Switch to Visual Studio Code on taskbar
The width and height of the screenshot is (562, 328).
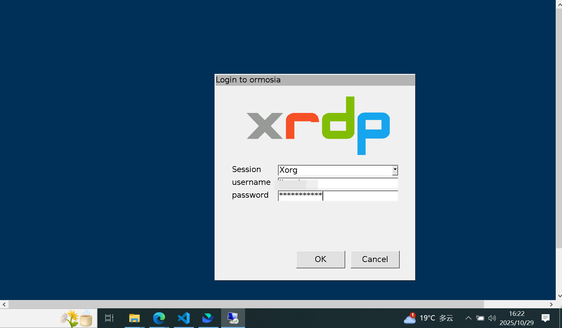184,318
